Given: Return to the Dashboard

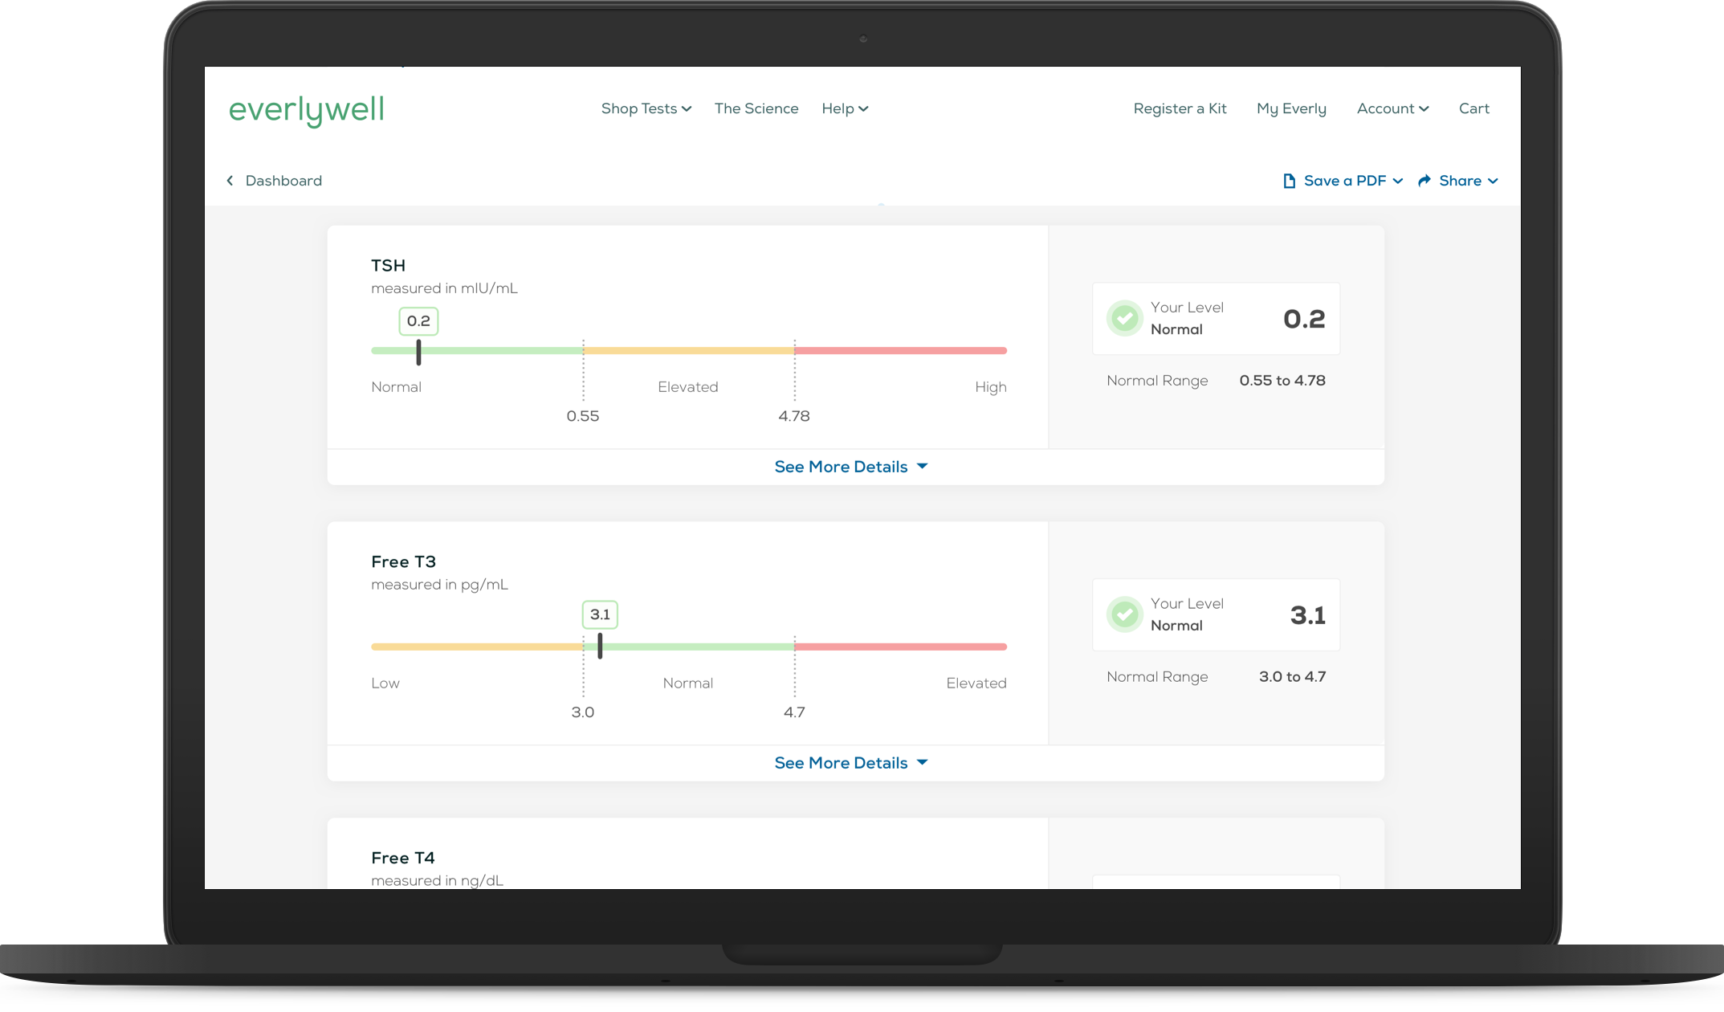Looking at the screenshot, I should [x=283, y=181].
